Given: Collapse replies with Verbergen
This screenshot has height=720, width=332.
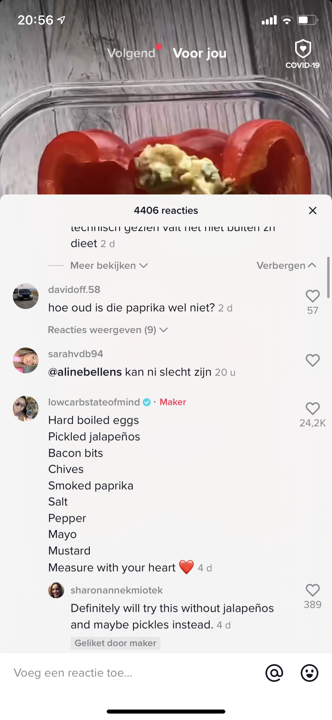Looking at the screenshot, I should click(286, 266).
